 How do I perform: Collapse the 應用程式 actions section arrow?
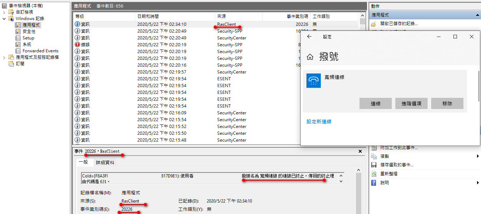click(477, 15)
